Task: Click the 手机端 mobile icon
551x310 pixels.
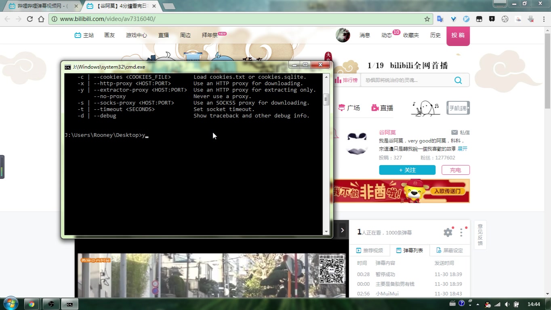Action: tap(458, 108)
